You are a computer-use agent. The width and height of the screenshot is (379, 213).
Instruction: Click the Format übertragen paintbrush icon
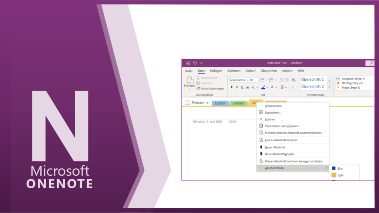[198, 88]
